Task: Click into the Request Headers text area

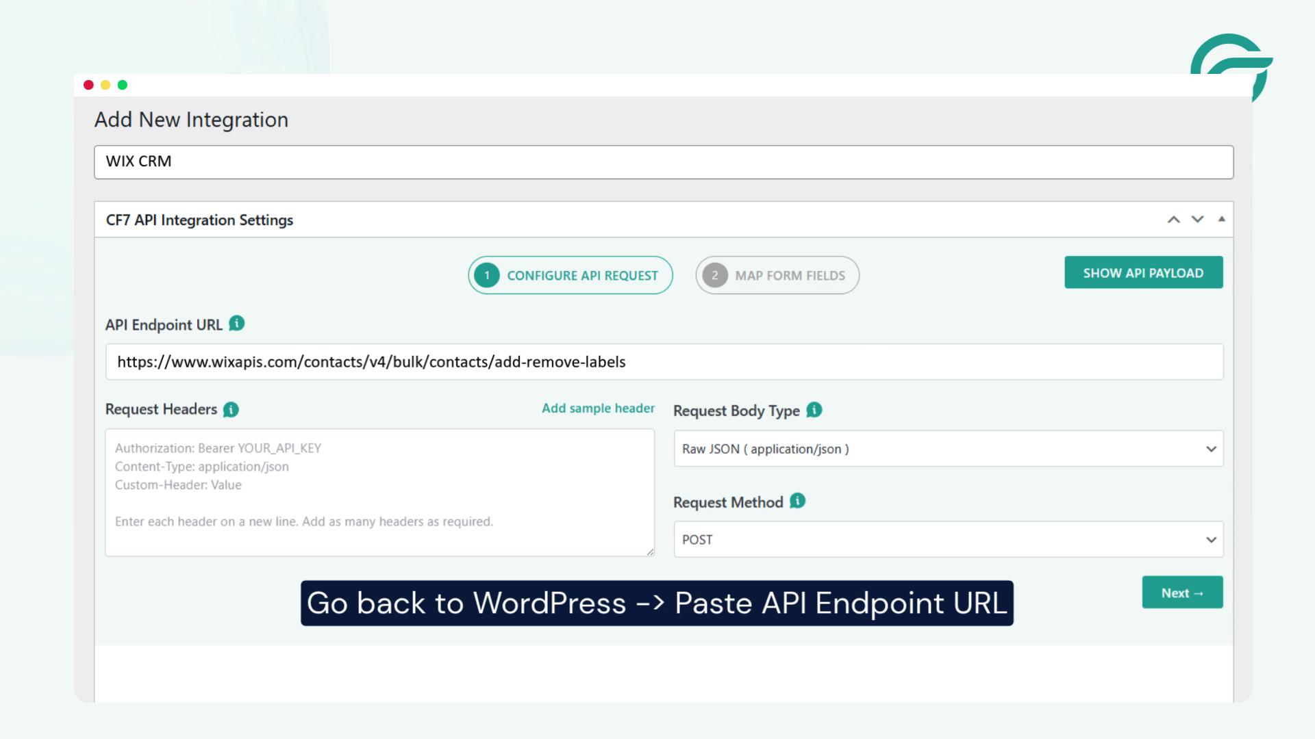Action: click(379, 493)
